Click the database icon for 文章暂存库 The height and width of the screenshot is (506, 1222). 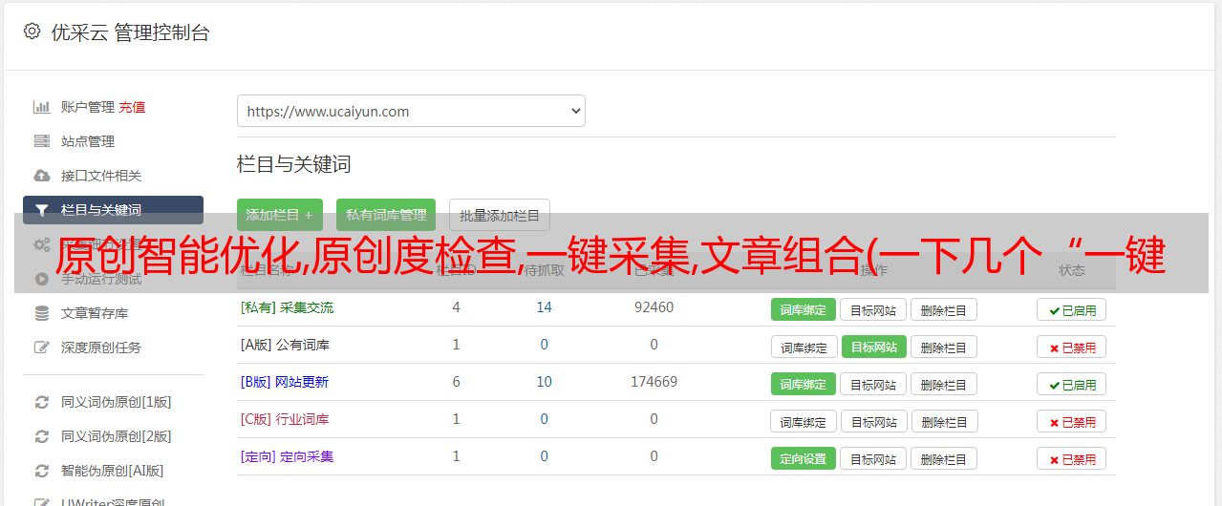click(41, 313)
